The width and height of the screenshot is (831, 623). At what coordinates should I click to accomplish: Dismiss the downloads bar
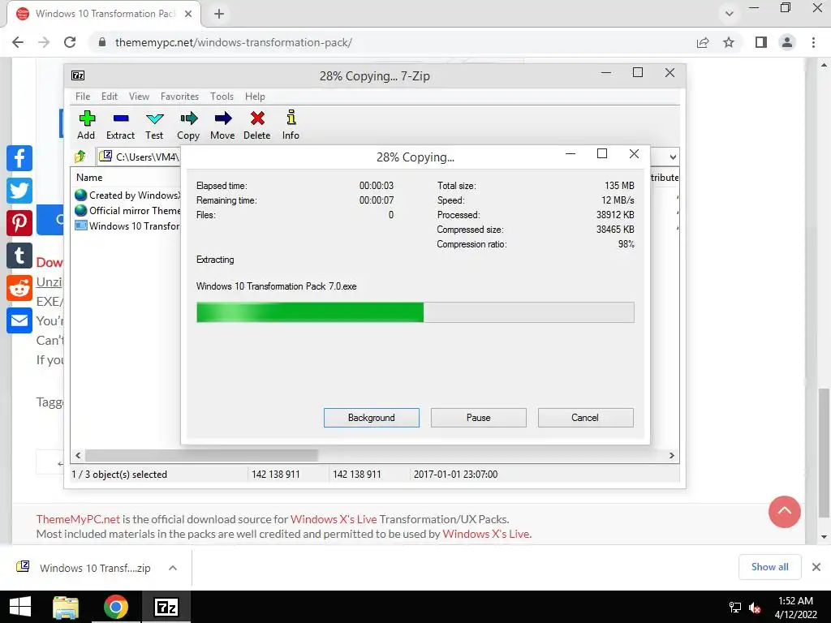pyautogui.click(x=816, y=567)
